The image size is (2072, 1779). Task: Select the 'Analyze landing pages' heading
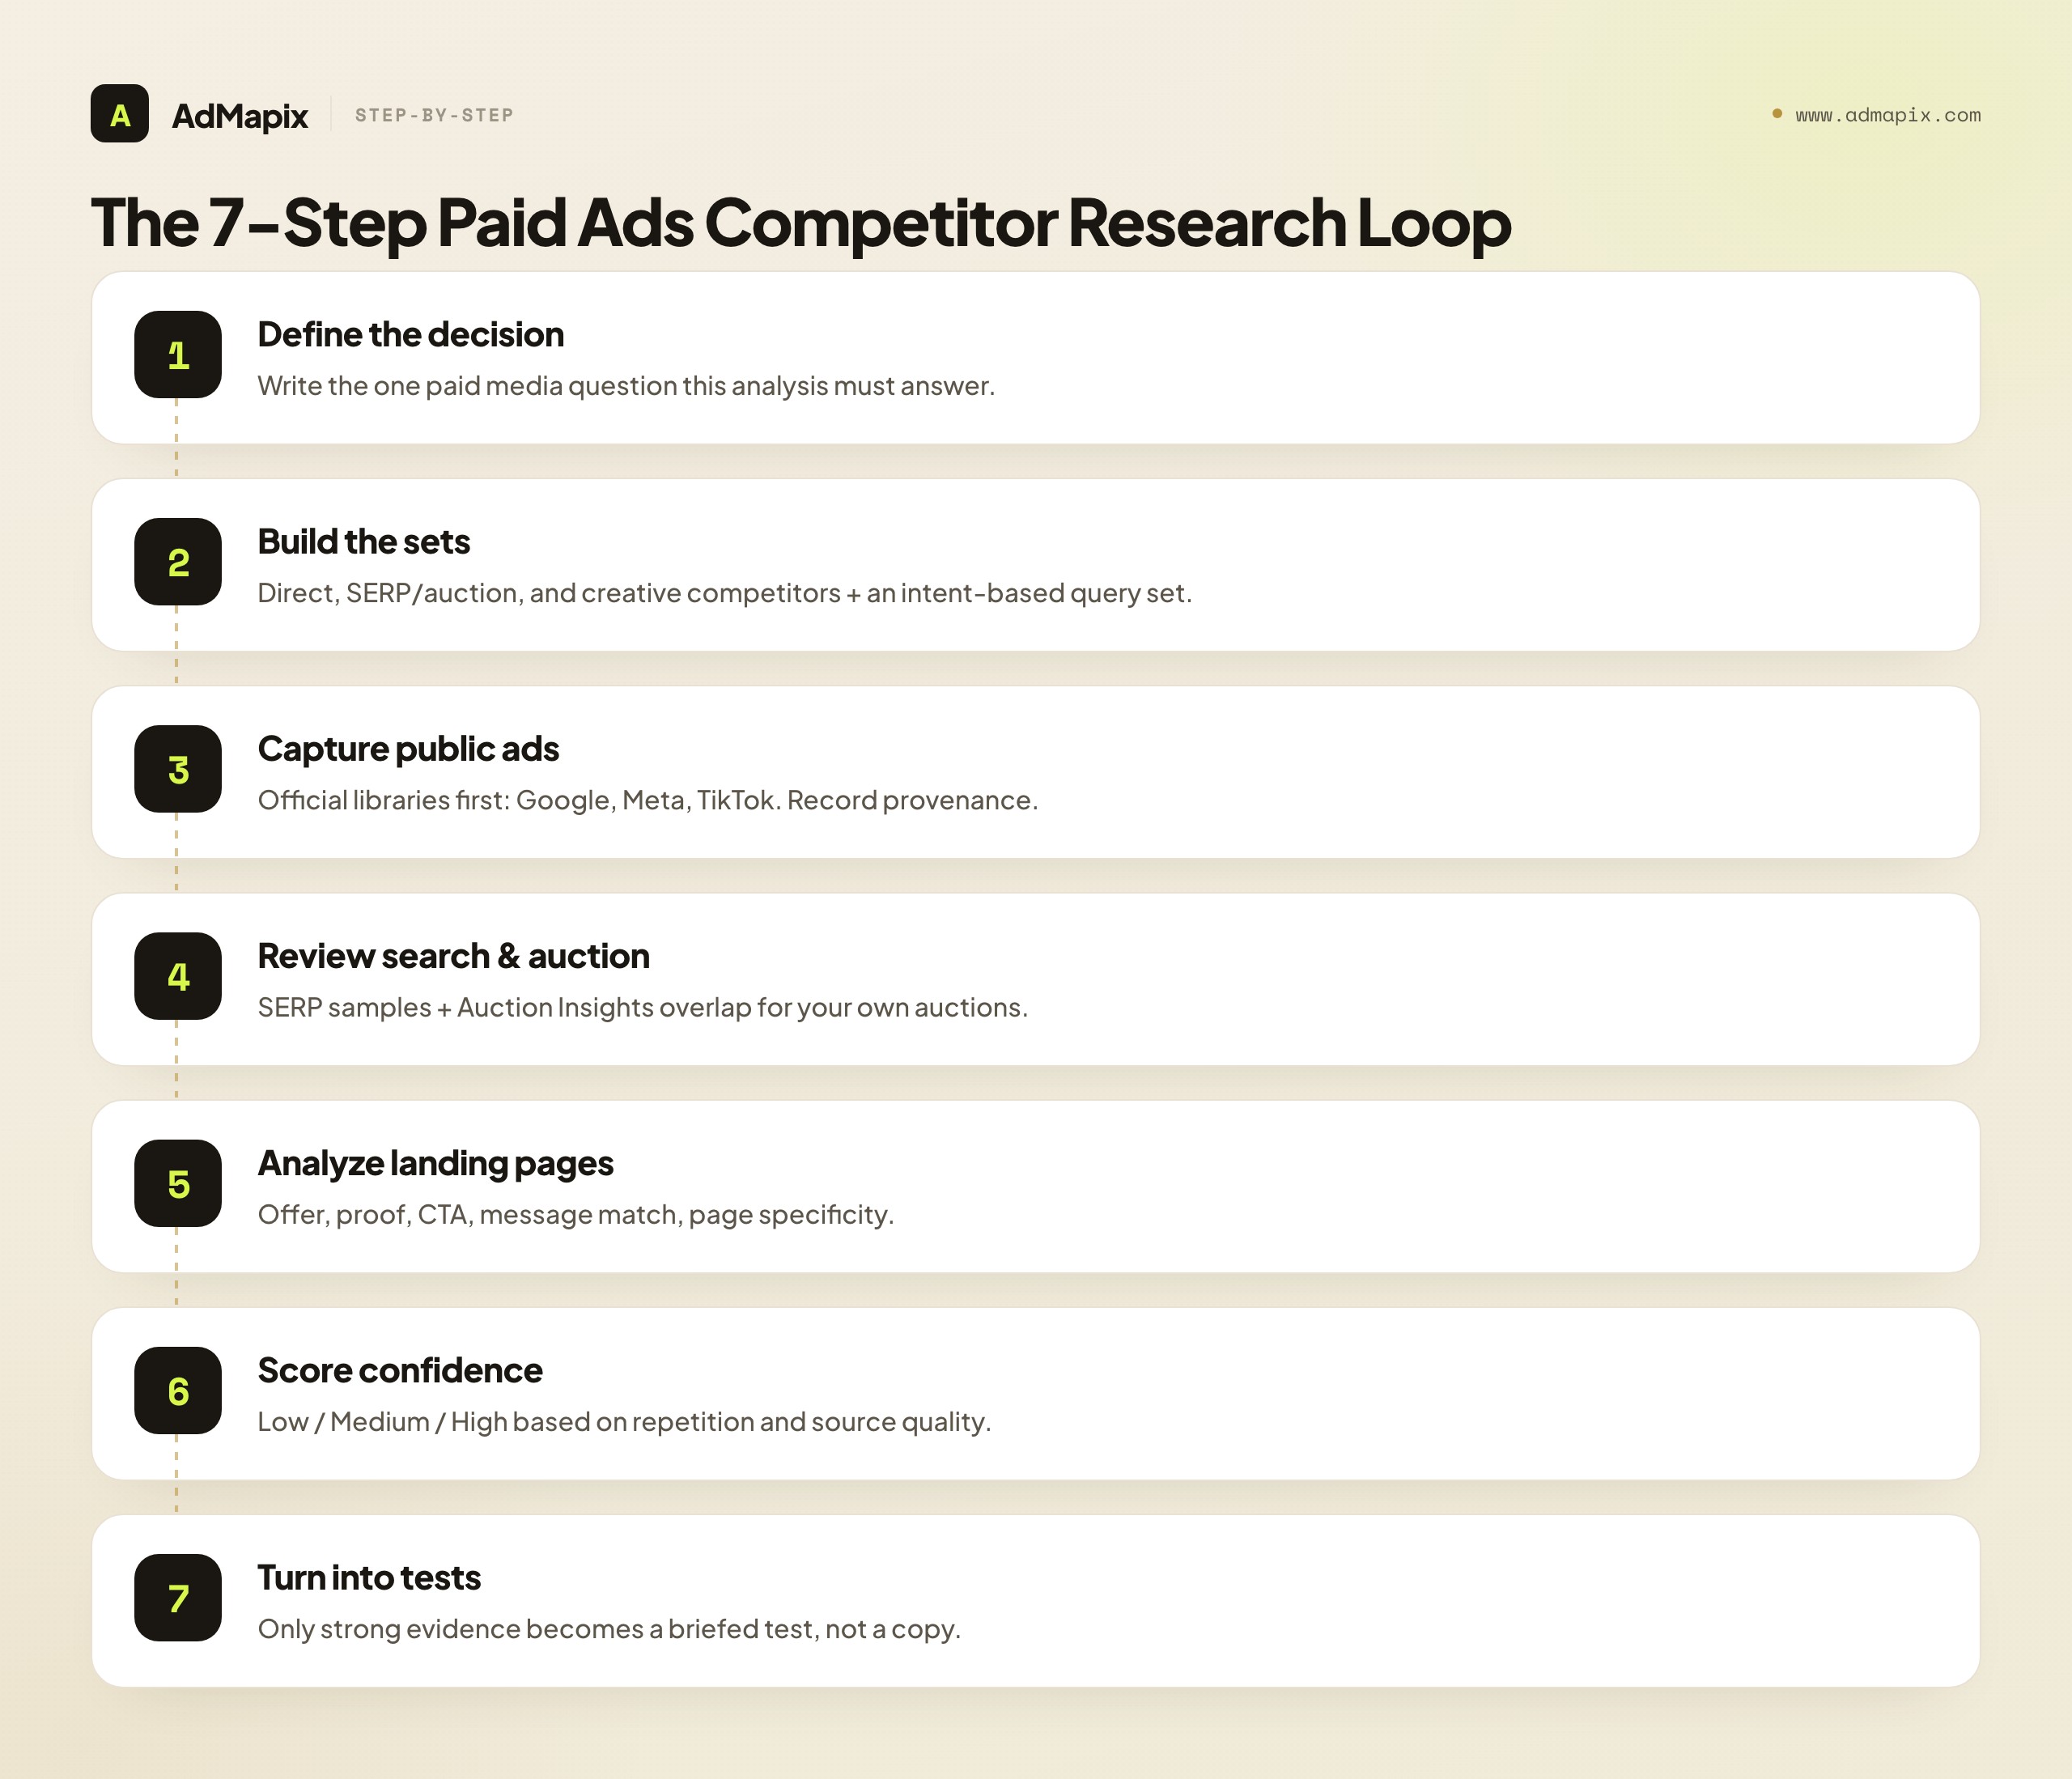[x=435, y=1163]
